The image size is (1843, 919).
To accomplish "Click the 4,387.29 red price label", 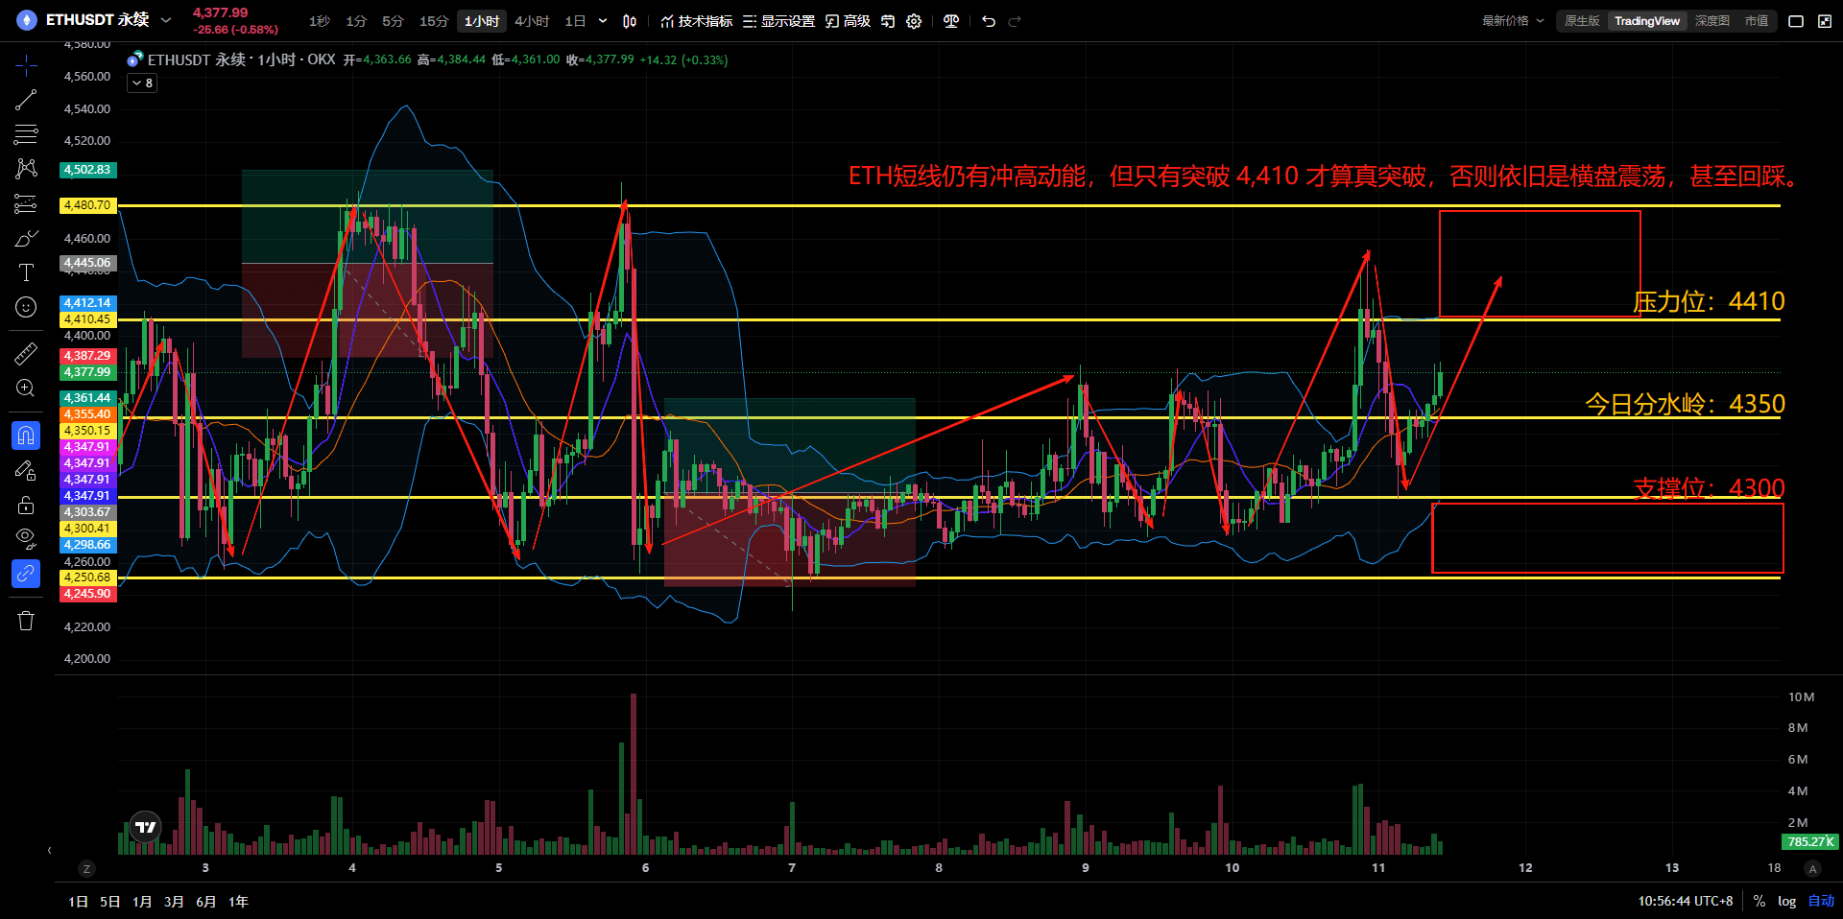I will (87, 356).
